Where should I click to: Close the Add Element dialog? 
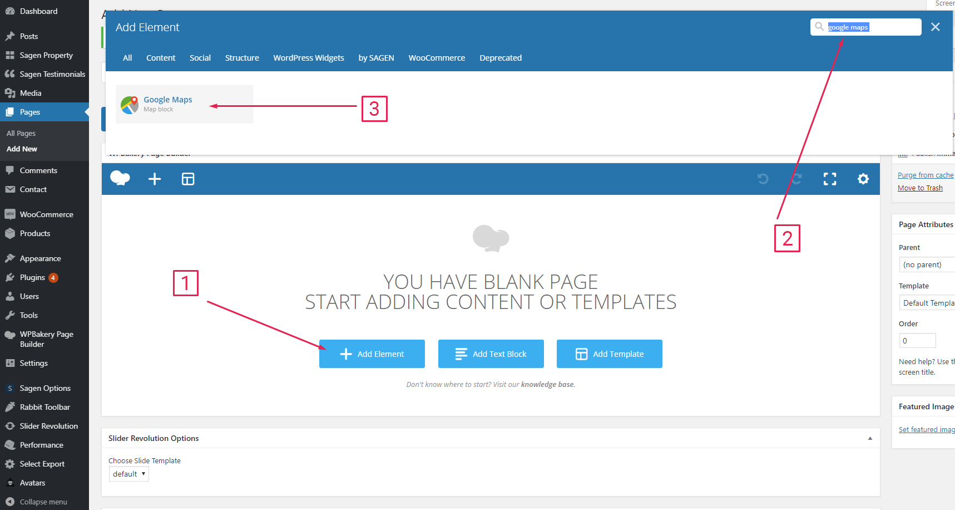pos(936,27)
